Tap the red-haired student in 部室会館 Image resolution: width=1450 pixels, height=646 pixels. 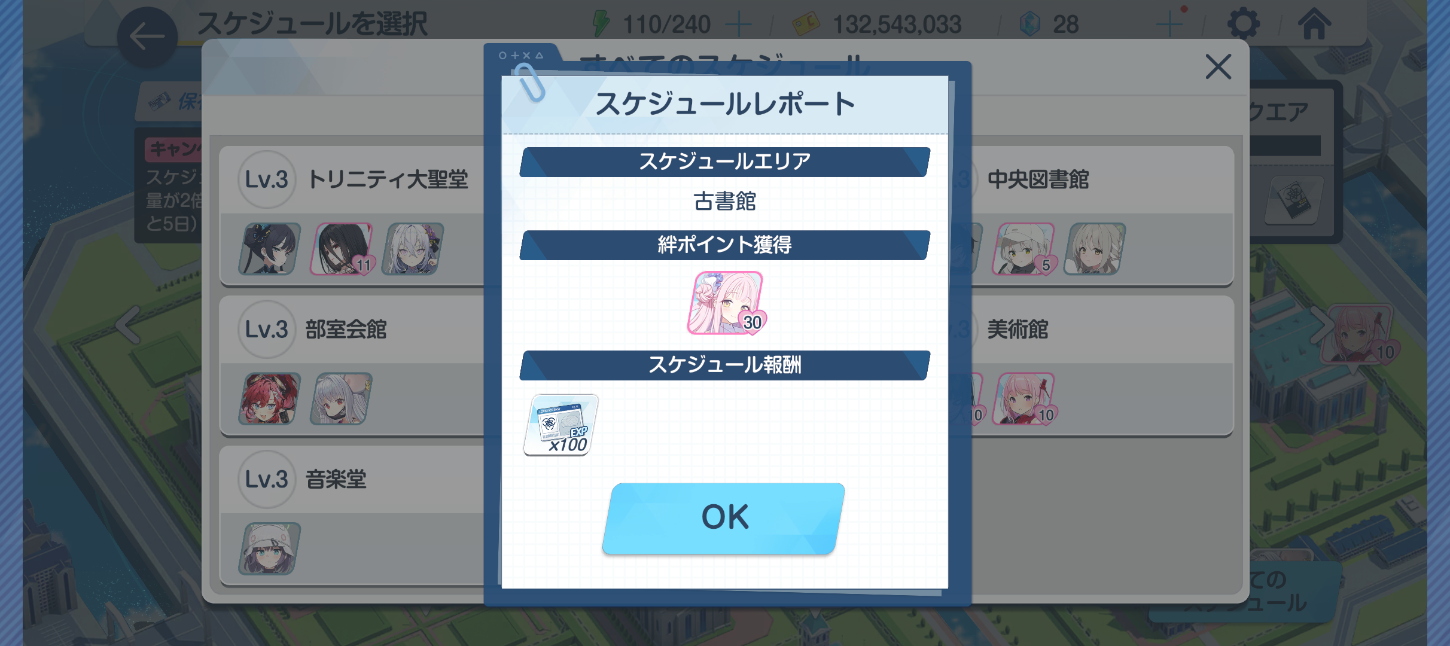click(x=270, y=399)
